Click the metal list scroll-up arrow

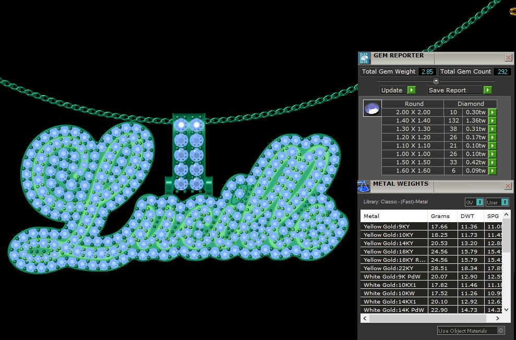507,215
